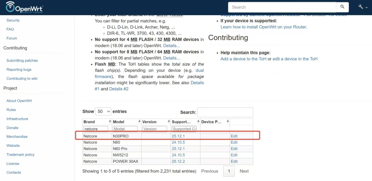Open Donate sidebar link
372x181 pixels.
pos(12,128)
